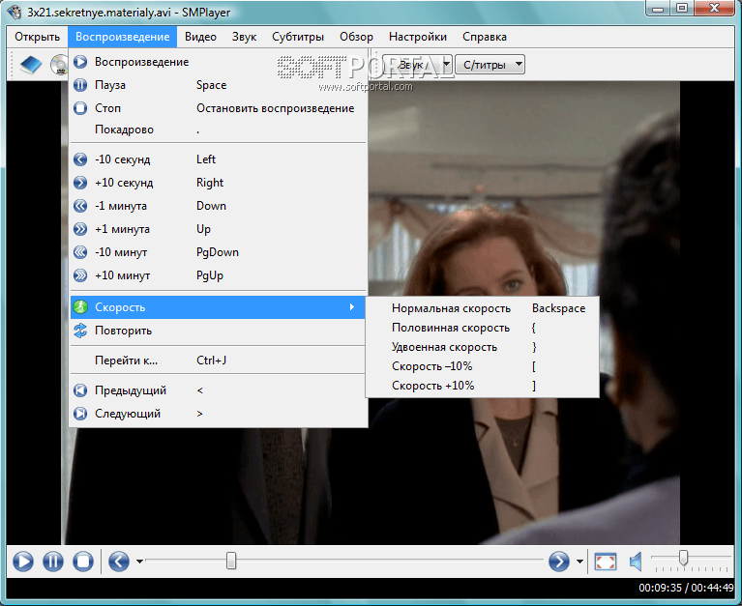Close the SMPlayer window
Image resolution: width=742 pixels, height=606 pixels.
(715, 9)
